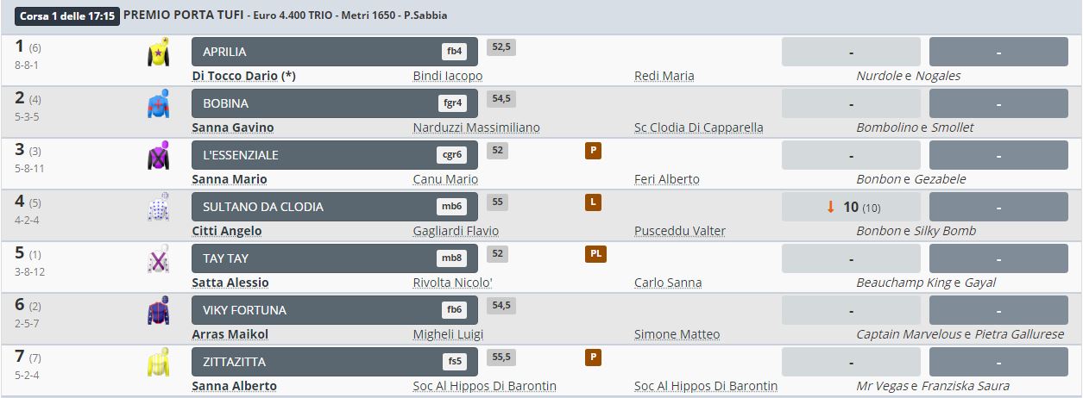Open jockey Citti Angelo link
The image size is (1083, 398).
tap(227, 231)
